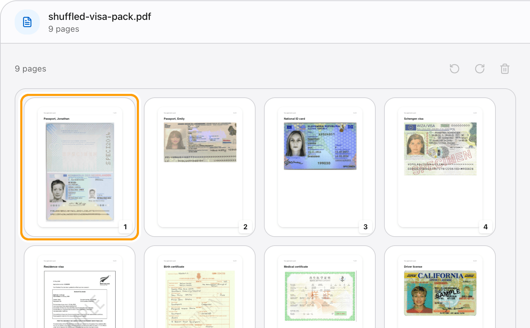The width and height of the screenshot is (530, 328).
Task: Click the '9 pages' label above the grid
Action: 30,69
